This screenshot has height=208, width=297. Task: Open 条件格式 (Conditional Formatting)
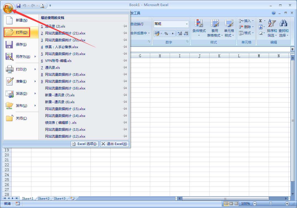[x=199, y=27]
